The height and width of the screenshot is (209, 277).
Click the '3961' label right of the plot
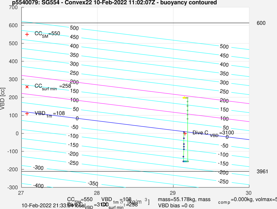point(262,171)
